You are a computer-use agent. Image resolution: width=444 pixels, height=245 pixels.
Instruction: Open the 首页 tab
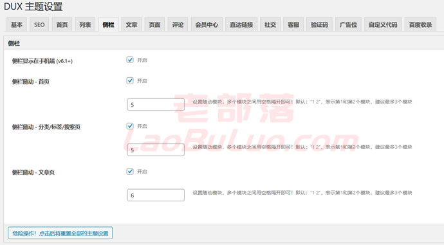coord(62,24)
